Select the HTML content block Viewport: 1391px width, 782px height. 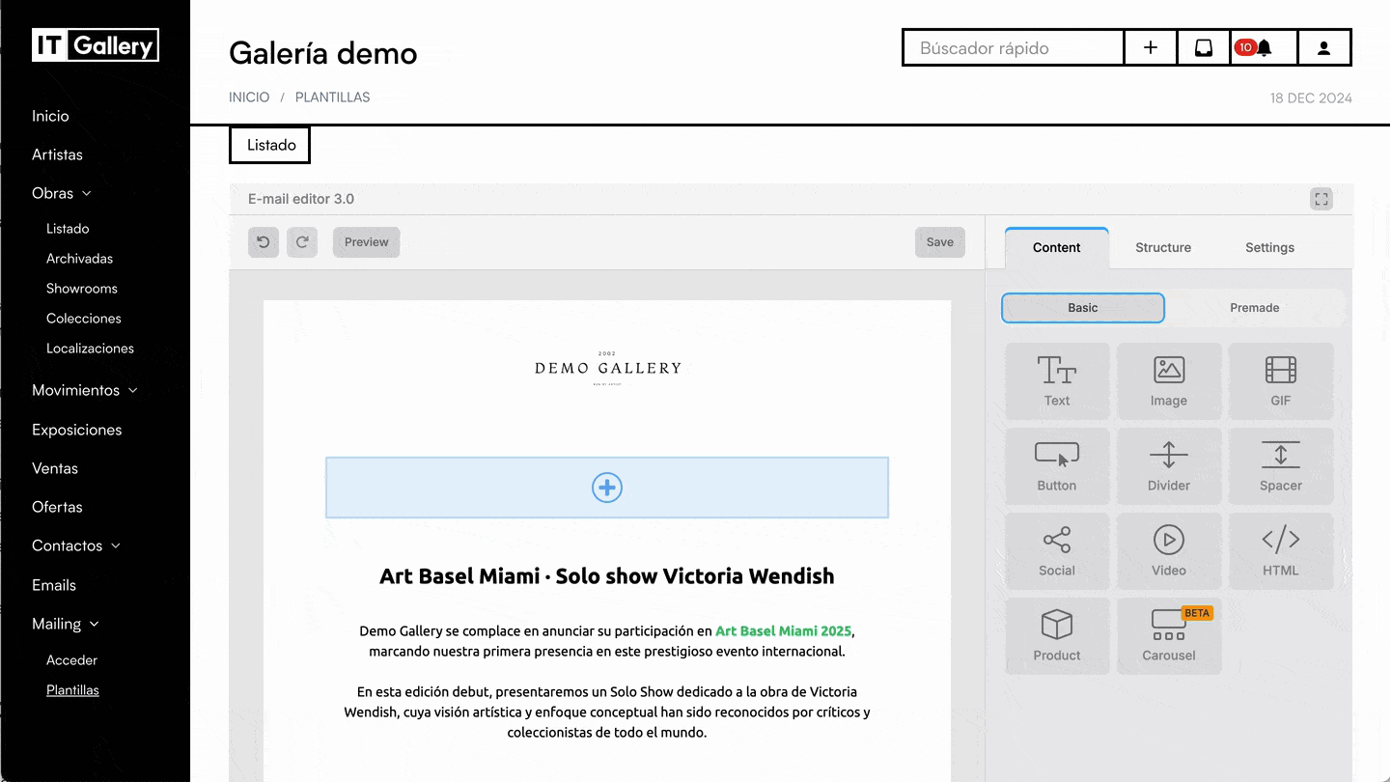1281,551
